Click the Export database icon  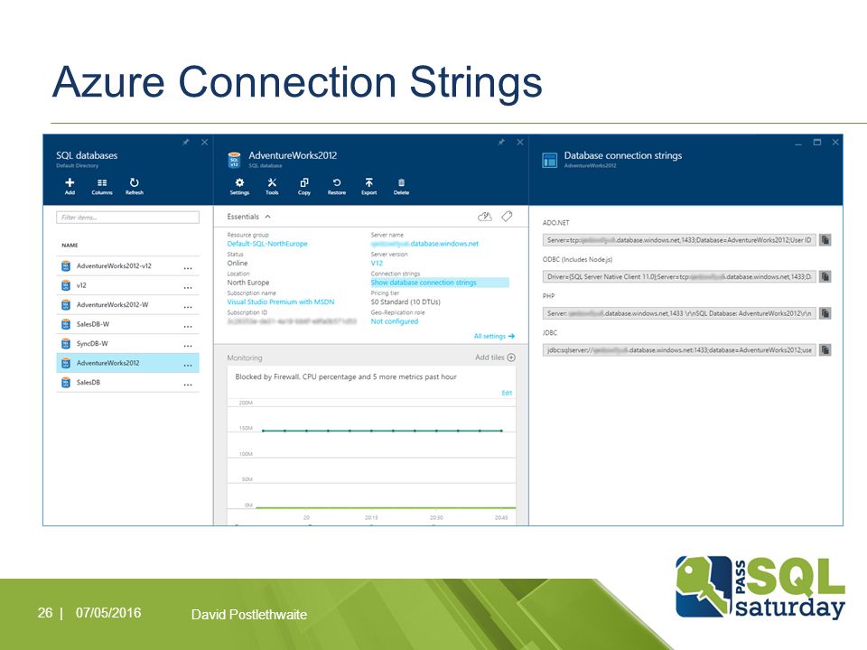(368, 186)
